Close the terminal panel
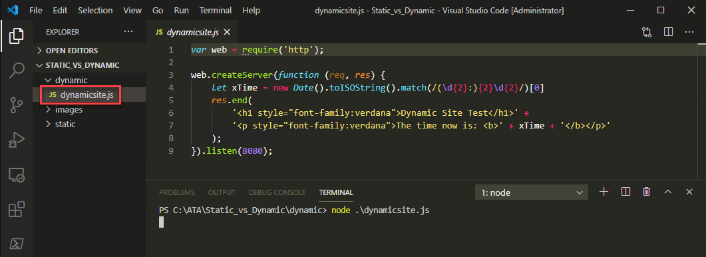This screenshot has height=257, width=706. coord(689,192)
